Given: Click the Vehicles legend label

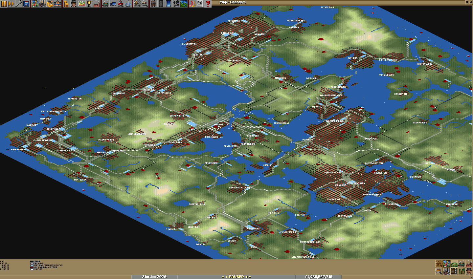Looking at the screenshot, I should click(x=38, y=269).
